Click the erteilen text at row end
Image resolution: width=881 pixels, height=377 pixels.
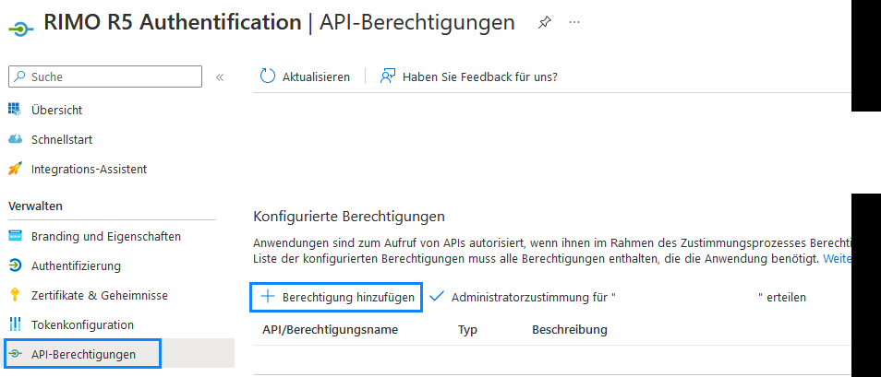tap(786, 298)
